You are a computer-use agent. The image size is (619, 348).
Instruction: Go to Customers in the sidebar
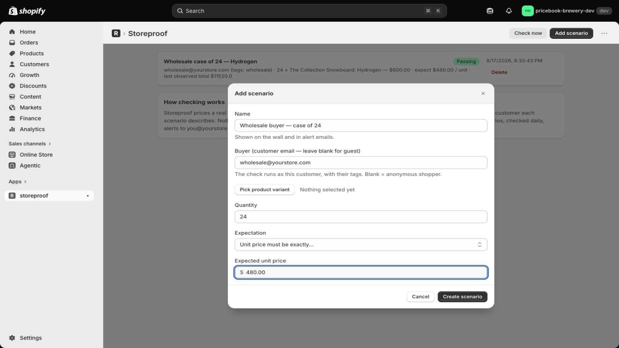coord(34,64)
